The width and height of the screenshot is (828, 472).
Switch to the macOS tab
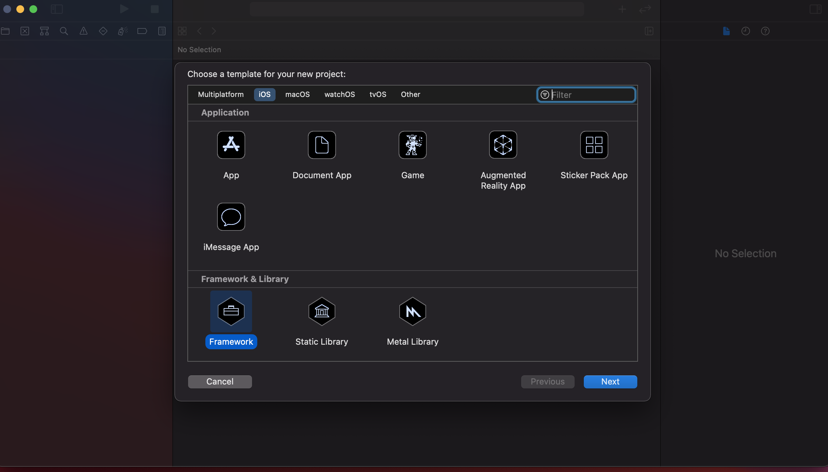pos(297,94)
